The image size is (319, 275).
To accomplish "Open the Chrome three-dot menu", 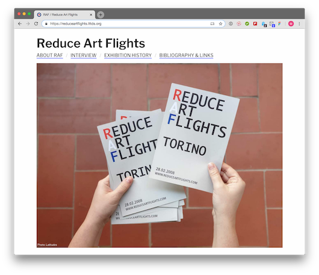I will [x=299, y=24].
